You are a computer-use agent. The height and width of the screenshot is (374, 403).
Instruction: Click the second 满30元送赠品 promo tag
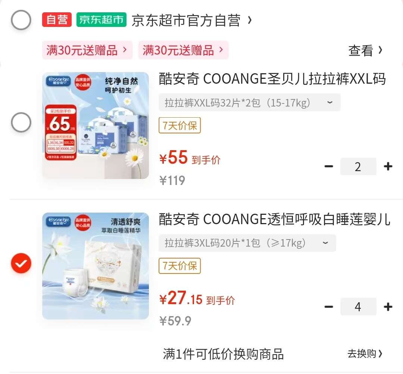183,50
